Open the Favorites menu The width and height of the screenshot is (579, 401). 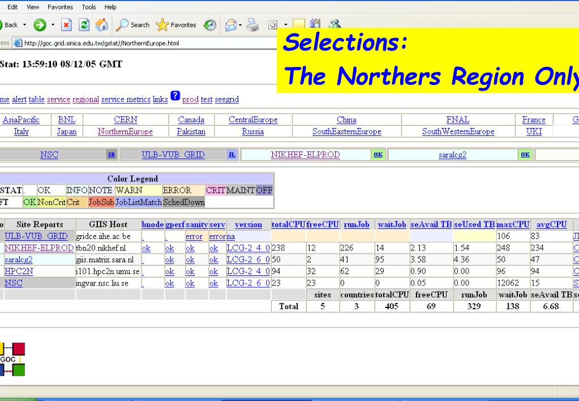[60, 7]
